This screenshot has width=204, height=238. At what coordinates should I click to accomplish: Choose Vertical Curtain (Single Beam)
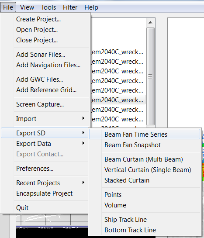point(145,170)
